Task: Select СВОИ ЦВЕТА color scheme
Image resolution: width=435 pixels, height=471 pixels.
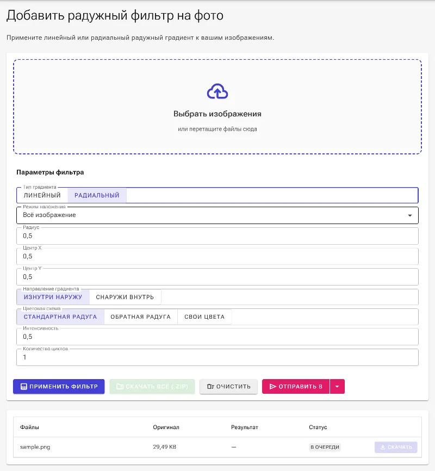Action: point(204,317)
